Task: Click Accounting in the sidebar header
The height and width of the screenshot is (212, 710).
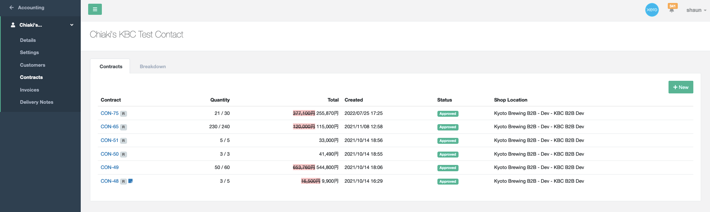Action: tap(31, 7)
